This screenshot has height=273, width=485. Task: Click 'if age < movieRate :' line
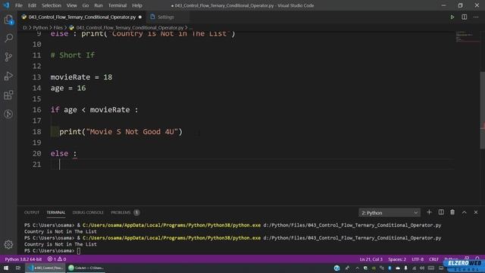(94, 110)
